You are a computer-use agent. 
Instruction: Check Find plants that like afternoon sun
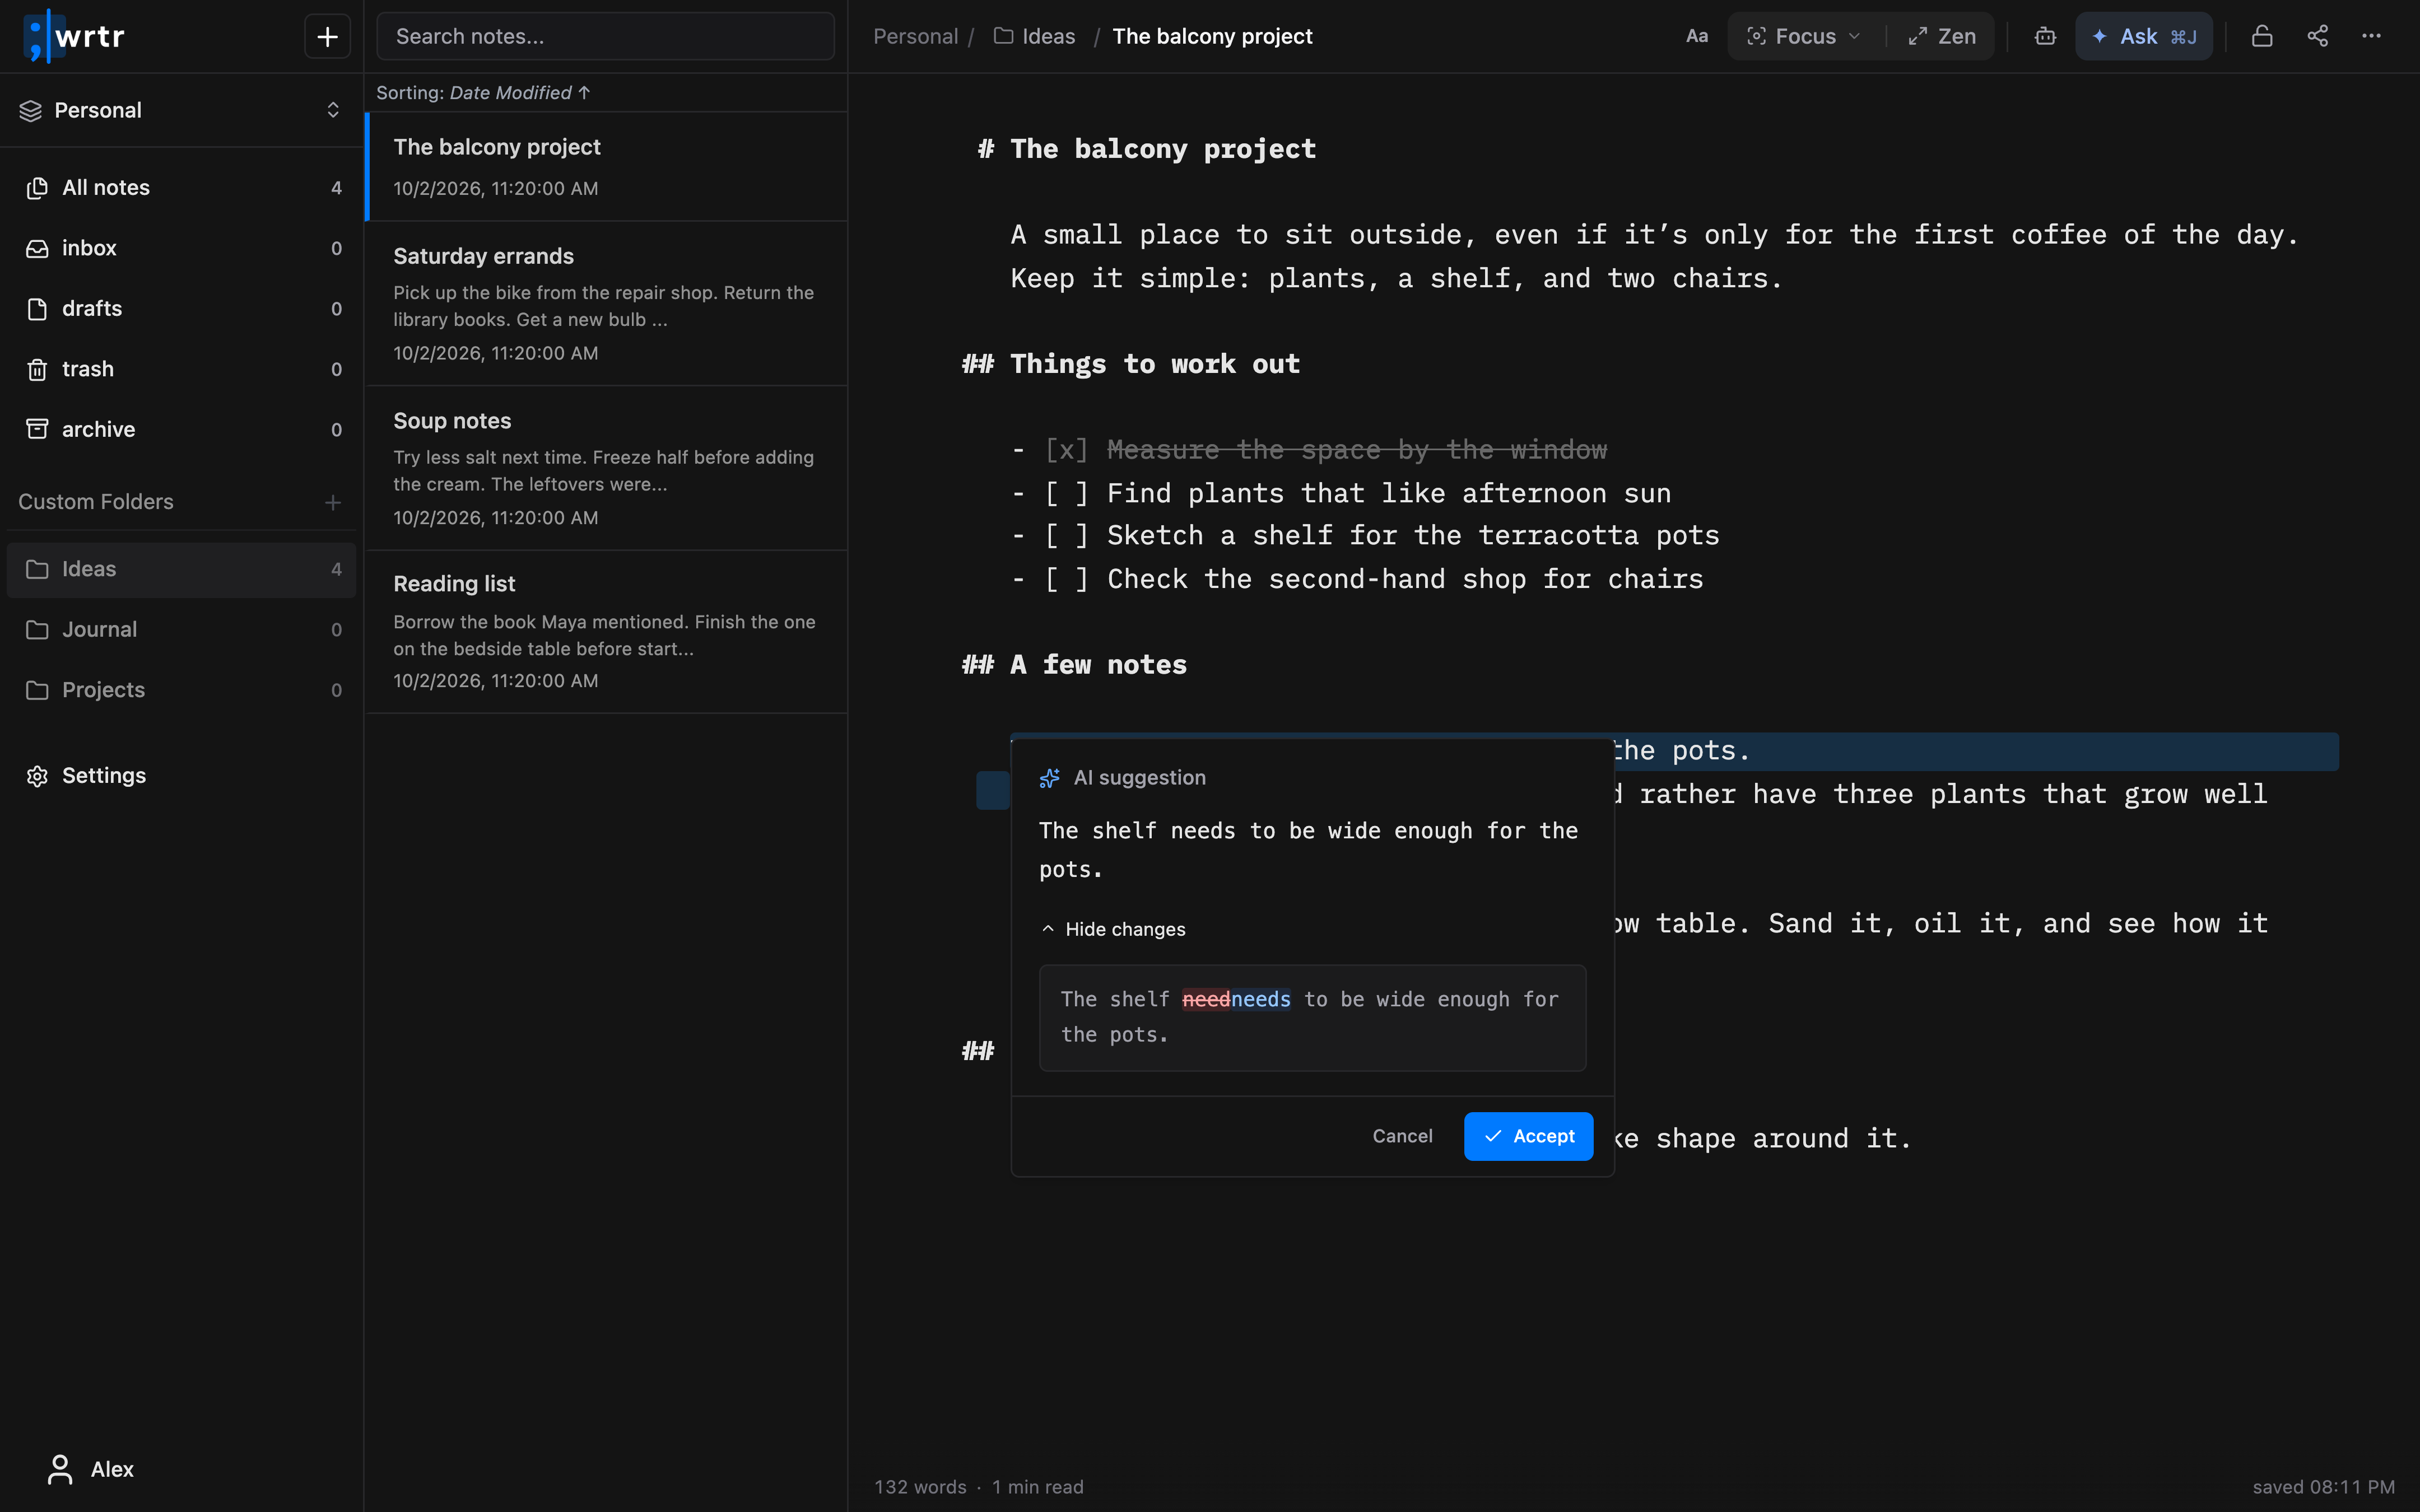pyautogui.click(x=1066, y=494)
